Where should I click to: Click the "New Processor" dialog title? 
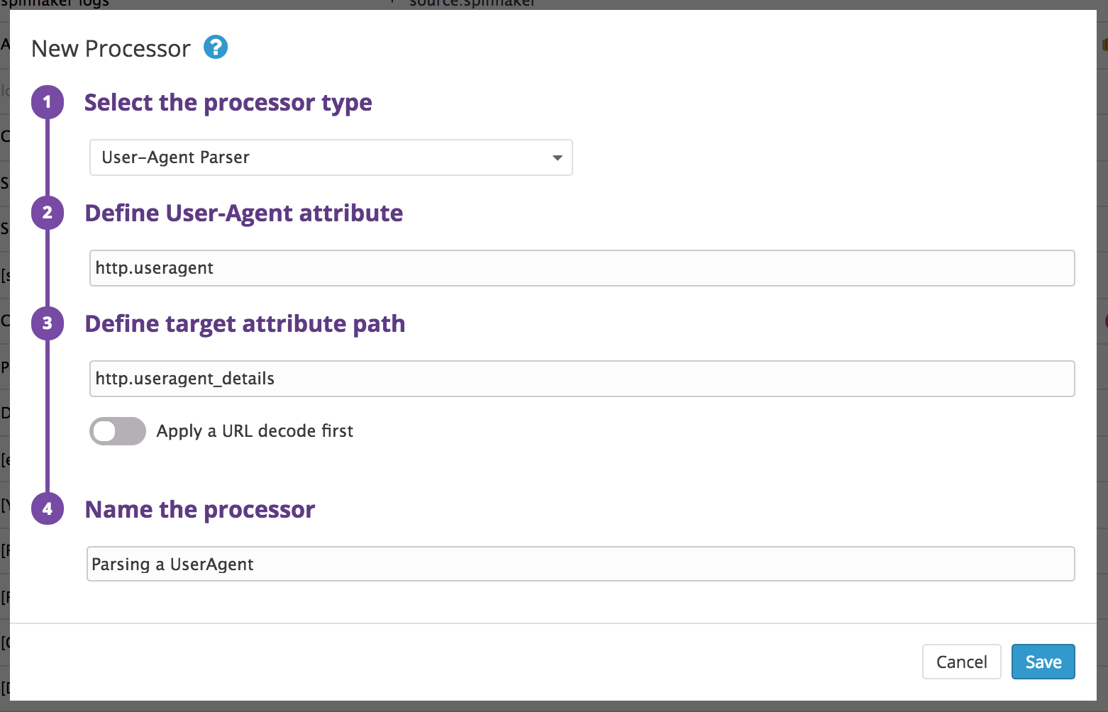[111, 49]
